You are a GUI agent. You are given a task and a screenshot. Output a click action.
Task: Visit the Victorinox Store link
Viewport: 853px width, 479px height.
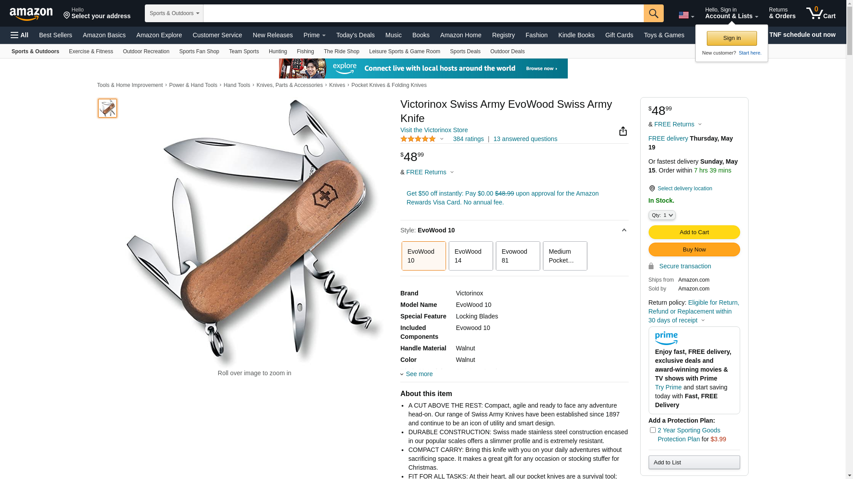[434, 130]
